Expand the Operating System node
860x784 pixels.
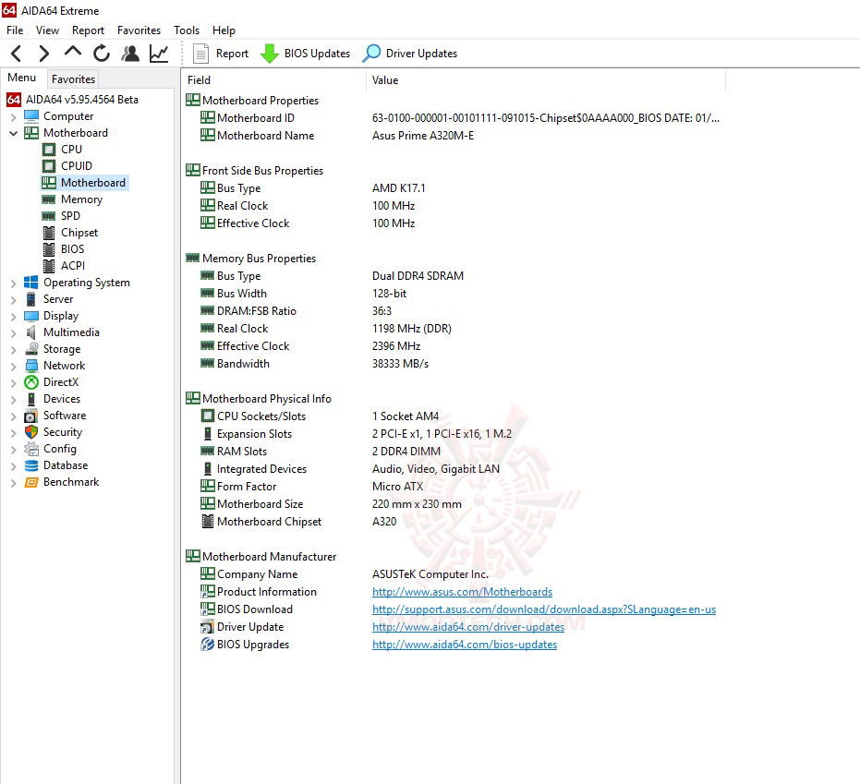pos(12,282)
